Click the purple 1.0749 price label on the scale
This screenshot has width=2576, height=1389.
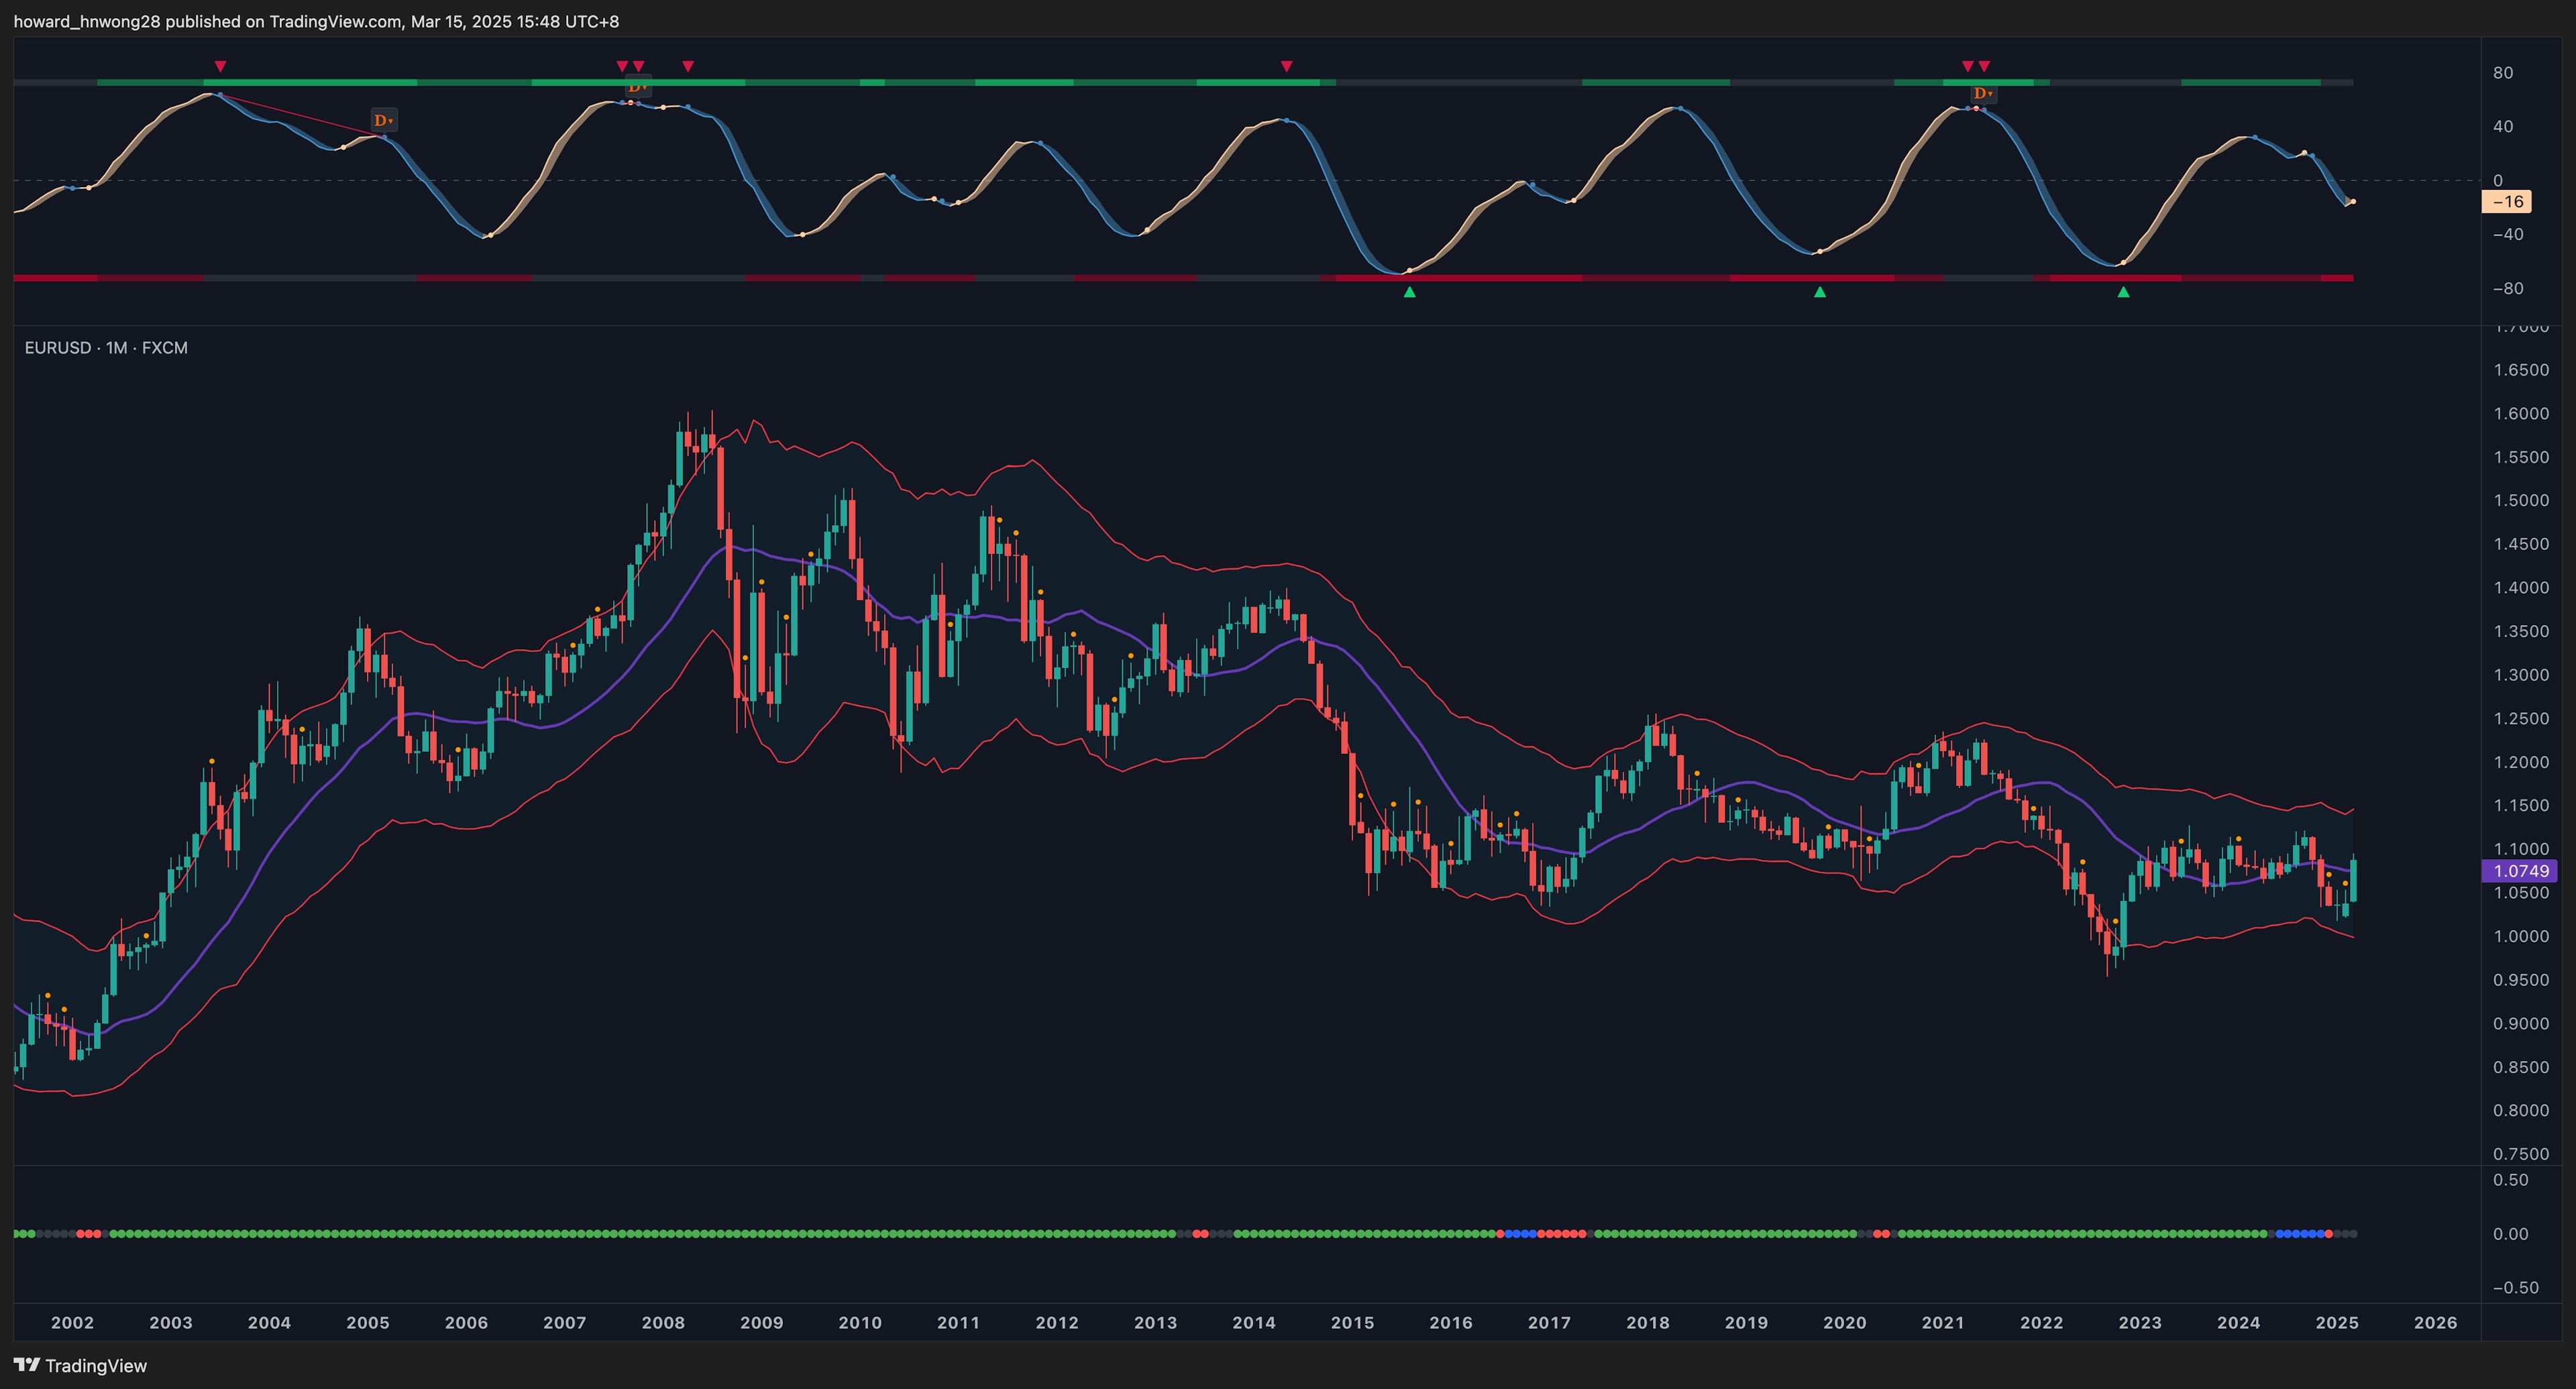tap(2520, 871)
